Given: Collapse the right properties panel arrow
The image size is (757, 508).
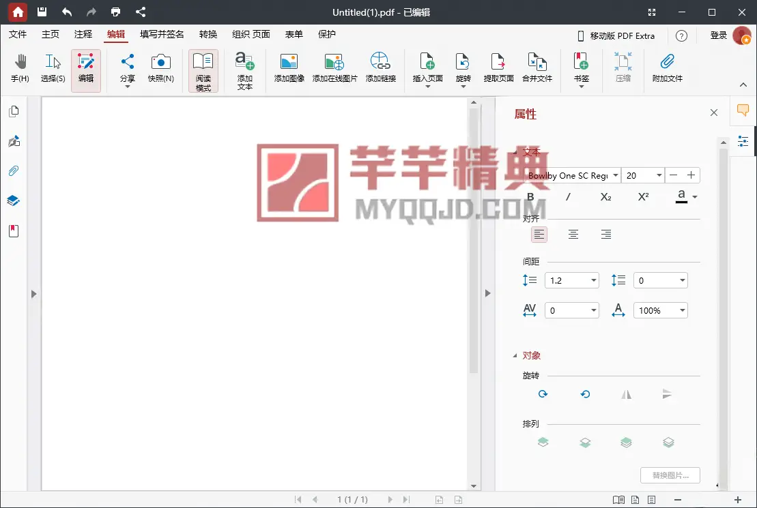Looking at the screenshot, I should [x=487, y=293].
